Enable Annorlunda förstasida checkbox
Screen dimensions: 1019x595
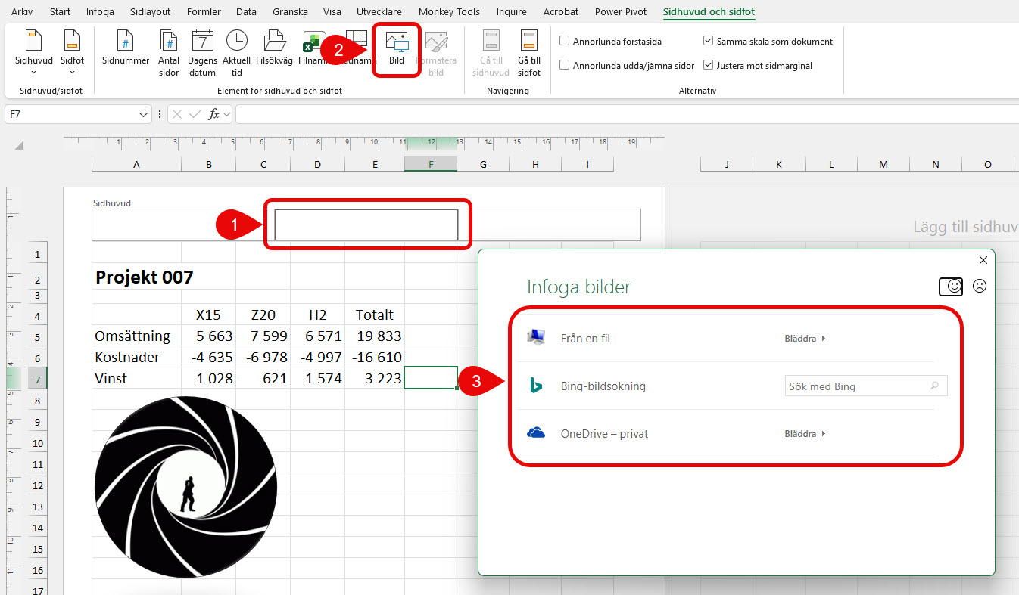(565, 41)
